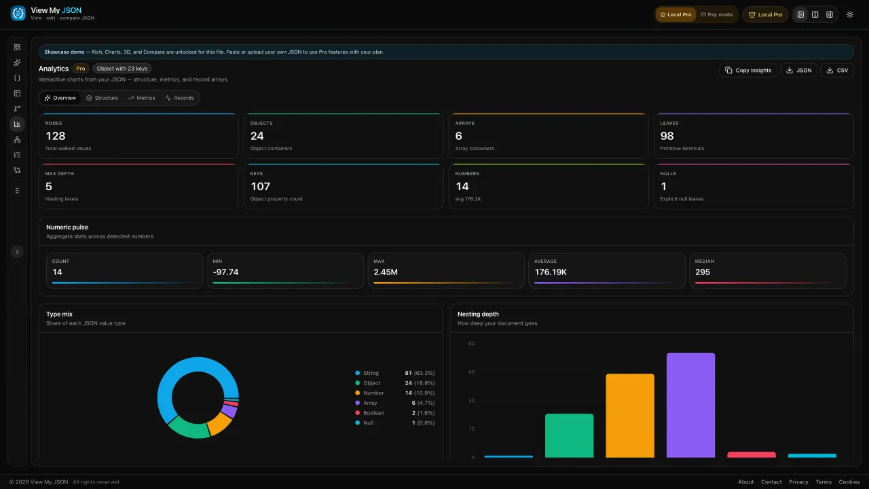
Task: Switch to the Metrics tab
Action: (141, 98)
